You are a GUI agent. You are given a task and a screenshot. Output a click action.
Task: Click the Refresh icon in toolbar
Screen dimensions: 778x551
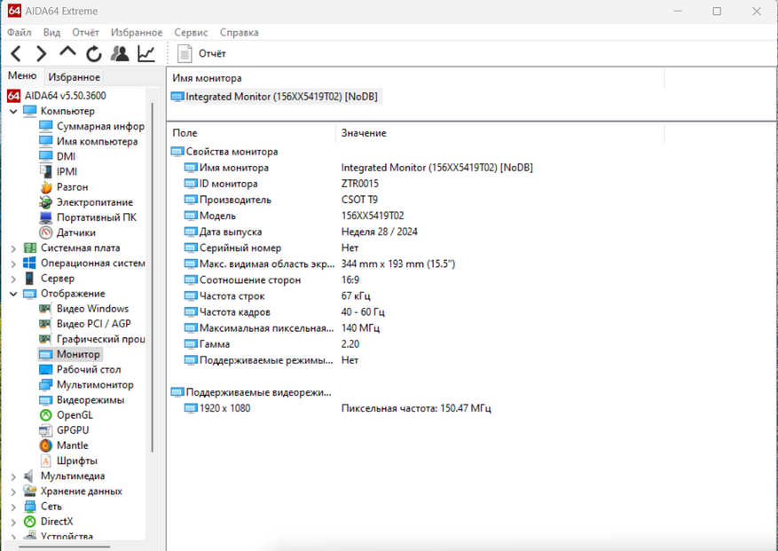click(x=94, y=54)
